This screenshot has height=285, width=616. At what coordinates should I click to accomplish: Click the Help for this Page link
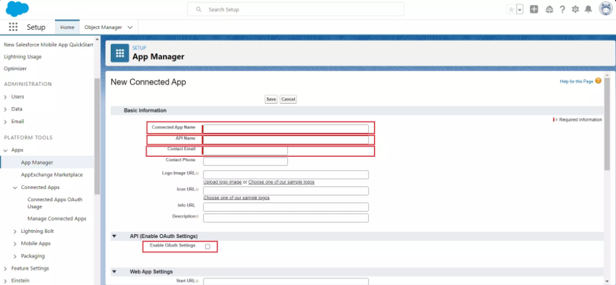576,81
